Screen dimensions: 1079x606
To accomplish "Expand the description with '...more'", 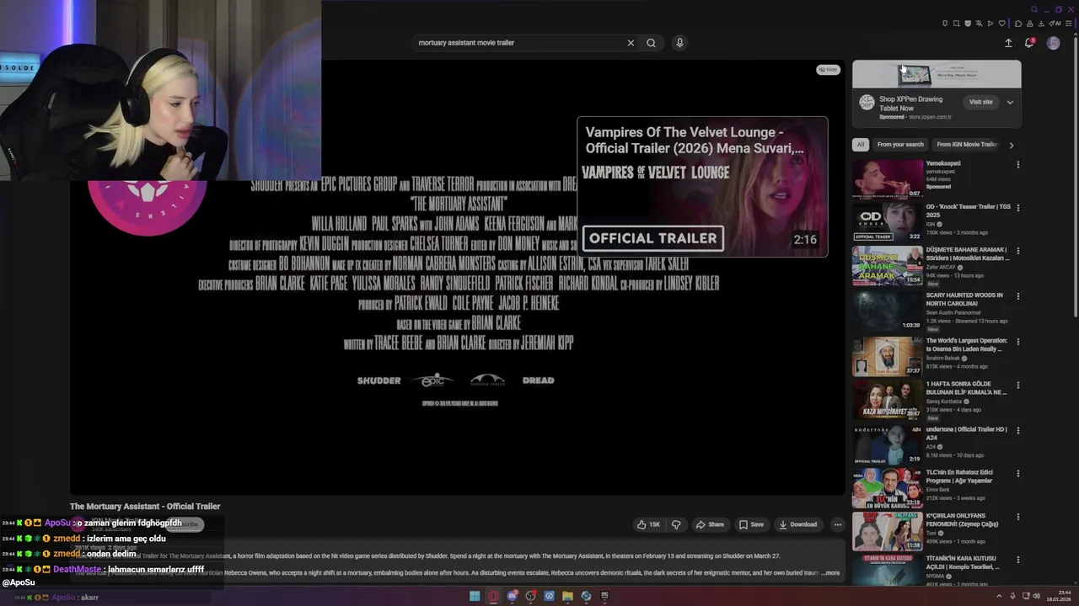I will click(x=829, y=572).
